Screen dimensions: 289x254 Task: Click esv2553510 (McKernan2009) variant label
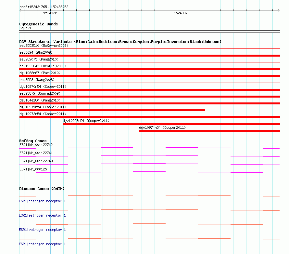[44, 46]
